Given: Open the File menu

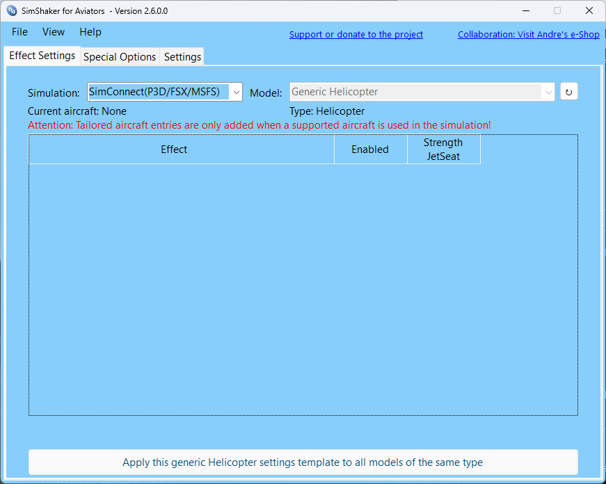Looking at the screenshot, I should tap(19, 32).
